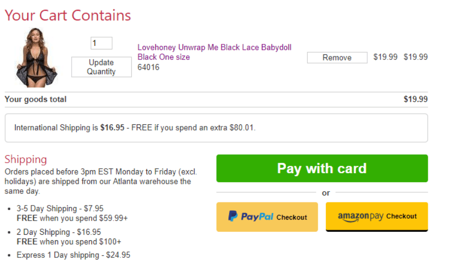Image resolution: width=454 pixels, height=274 pixels.
Task: Open the Lovehoney Unwrap Me Babydoll link
Action: 214,52
